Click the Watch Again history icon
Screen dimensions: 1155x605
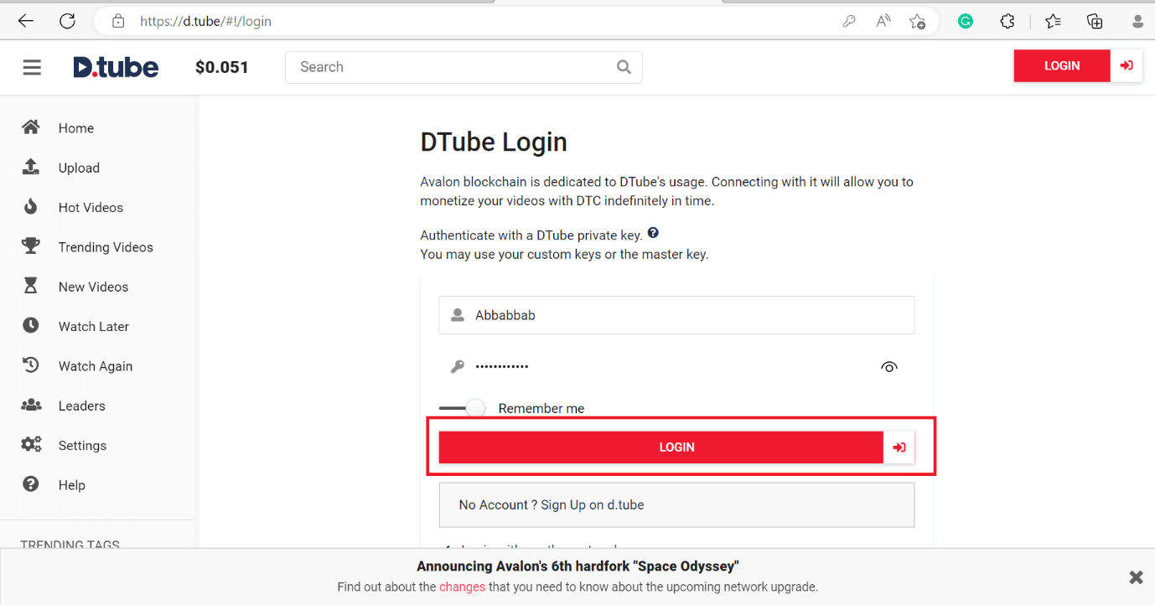click(x=31, y=365)
